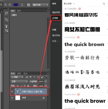Apply the 商女不知亡国恨 font preview

point(82,29)
